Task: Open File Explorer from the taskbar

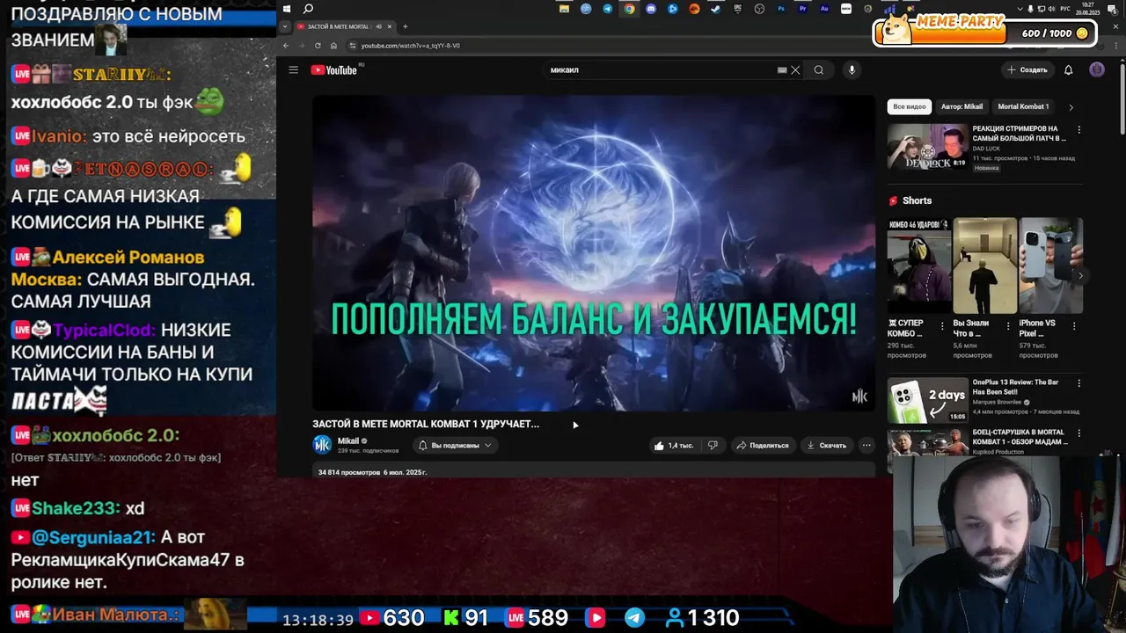Action: [x=564, y=9]
